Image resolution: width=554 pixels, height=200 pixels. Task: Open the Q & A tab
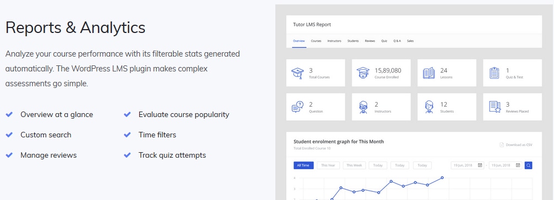[x=397, y=41]
